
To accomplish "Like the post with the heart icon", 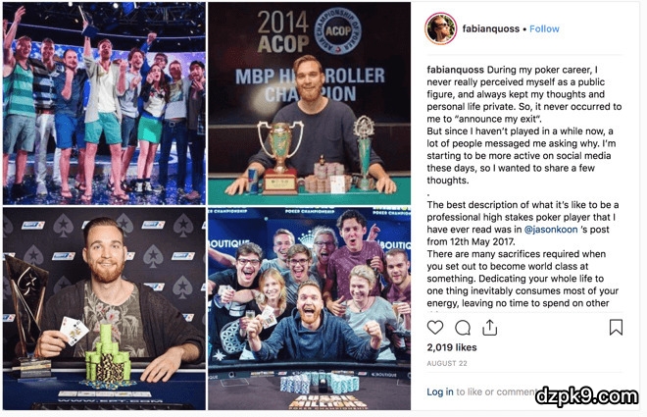I will pyautogui.click(x=435, y=328).
